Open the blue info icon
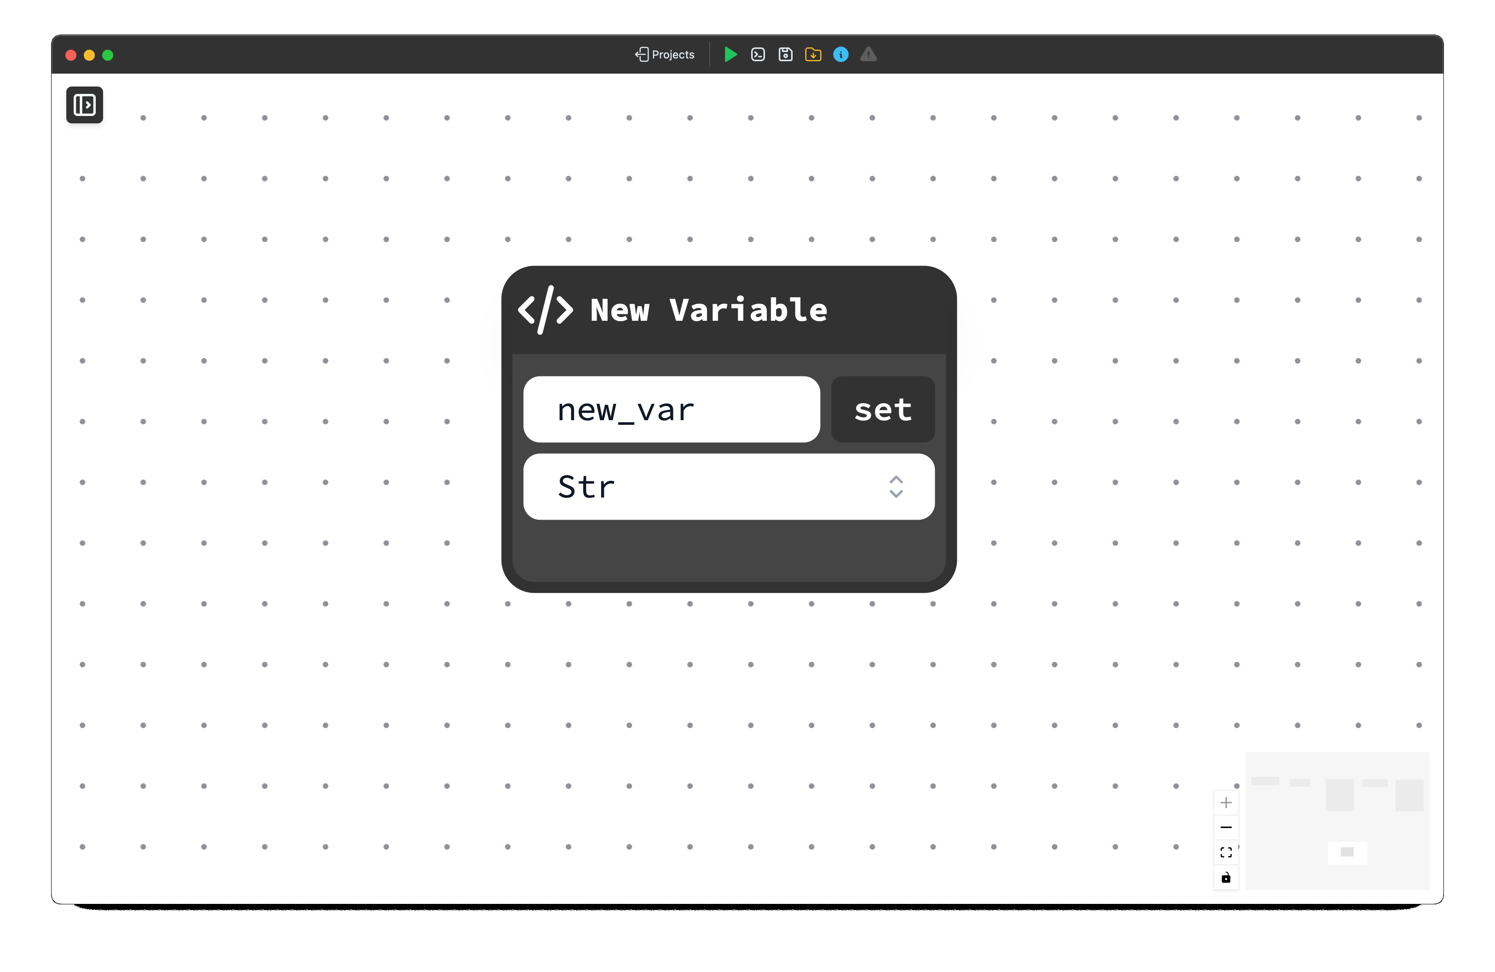Viewport: 1495px width, 972px height. point(840,55)
